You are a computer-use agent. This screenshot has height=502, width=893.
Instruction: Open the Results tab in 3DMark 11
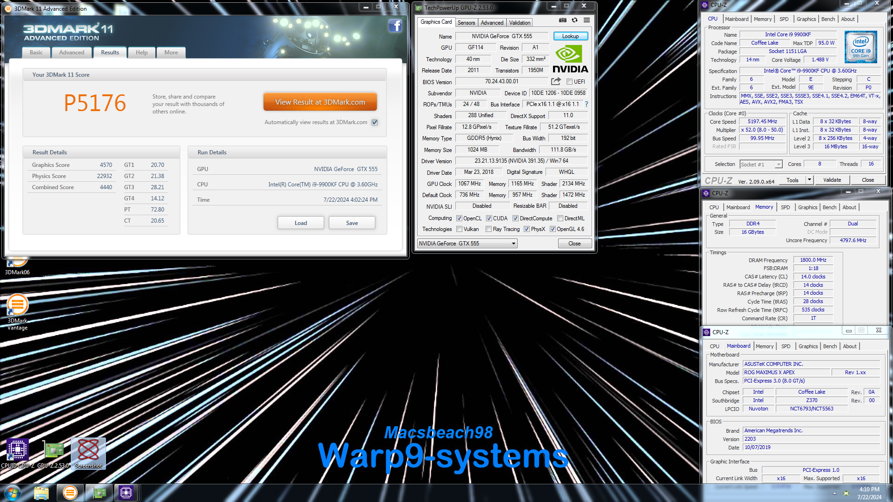(110, 53)
